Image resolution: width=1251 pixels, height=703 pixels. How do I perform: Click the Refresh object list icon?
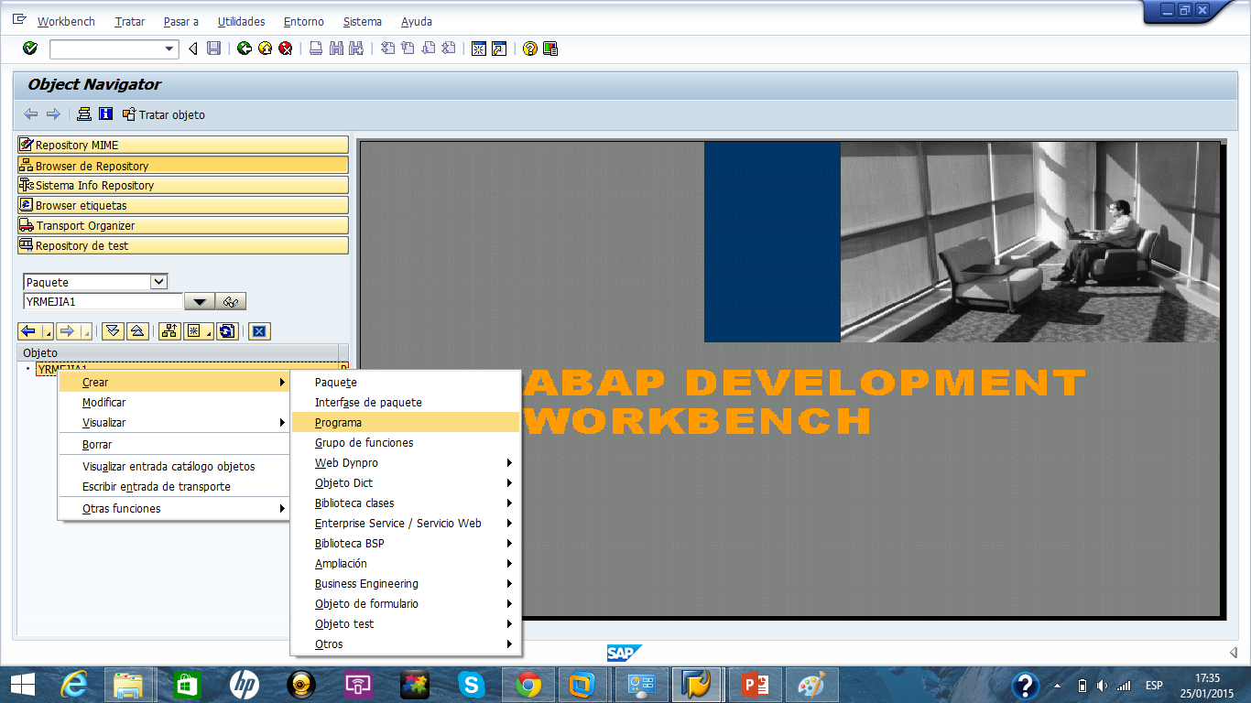226,330
